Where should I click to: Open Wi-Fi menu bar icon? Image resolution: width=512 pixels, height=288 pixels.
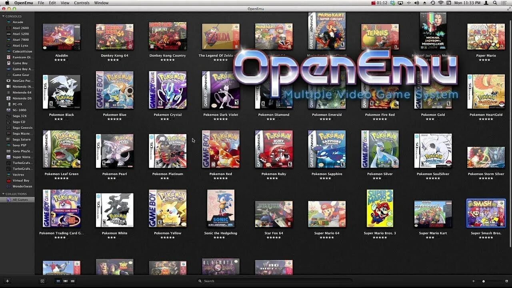441,3
